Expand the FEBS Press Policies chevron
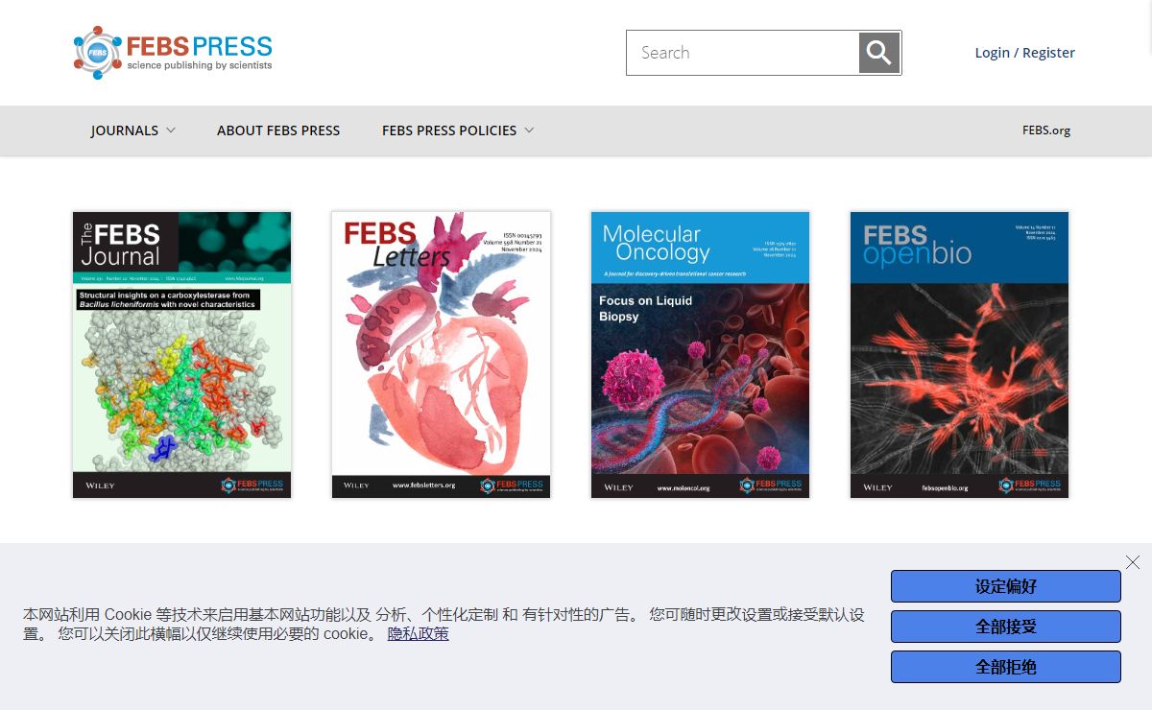This screenshot has height=710, width=1152. [x=529, y=130]
